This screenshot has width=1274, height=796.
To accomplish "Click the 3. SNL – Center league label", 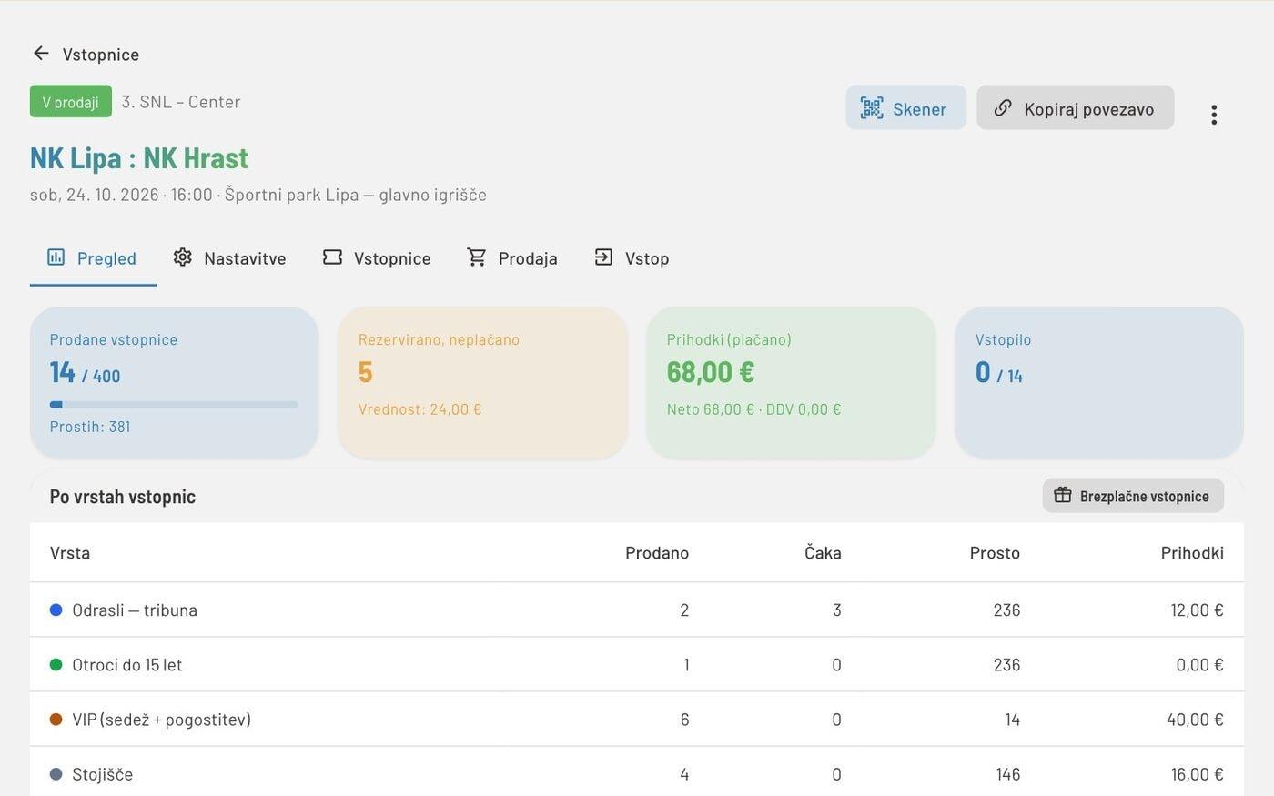I will (181, 102).
